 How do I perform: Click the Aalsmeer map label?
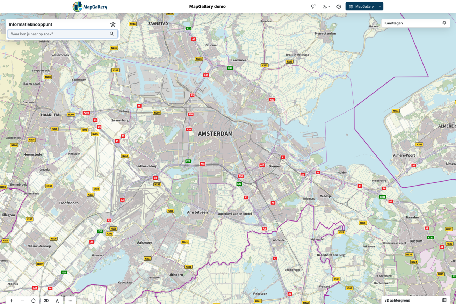(x=144, y=243)
